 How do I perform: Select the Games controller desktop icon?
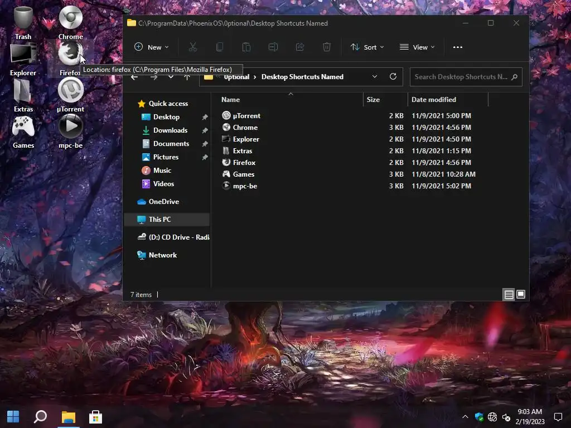[23, 132]
